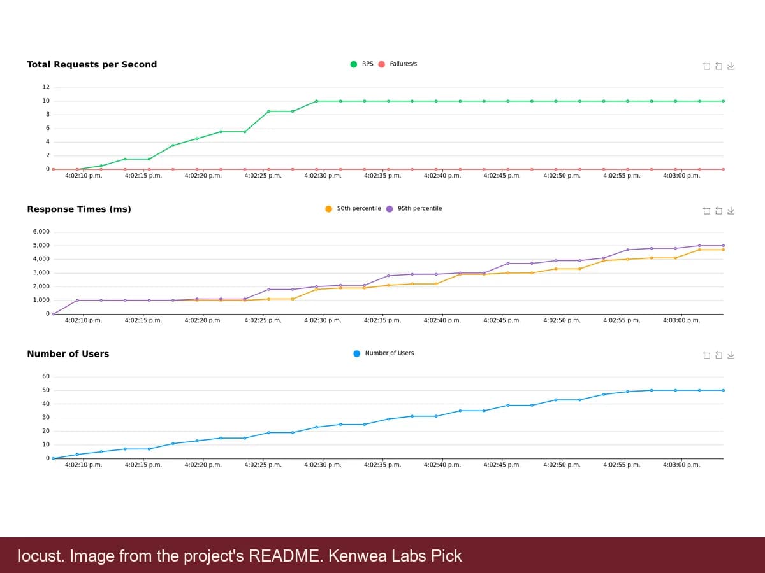Reset zoom on Number of Users chart
Image resolution: width=765 pixels, height=573 pixels.
[718, 355]
